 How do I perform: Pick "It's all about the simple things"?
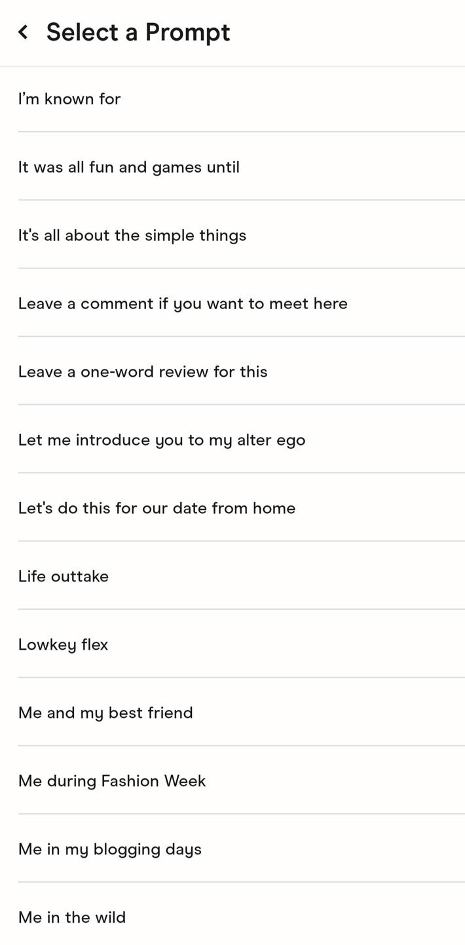(x=232, y=235)
